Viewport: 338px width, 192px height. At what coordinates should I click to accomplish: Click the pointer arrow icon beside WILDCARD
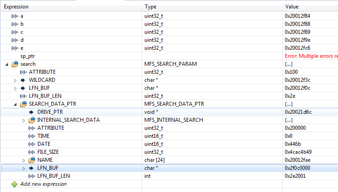(x=23, y=80)
